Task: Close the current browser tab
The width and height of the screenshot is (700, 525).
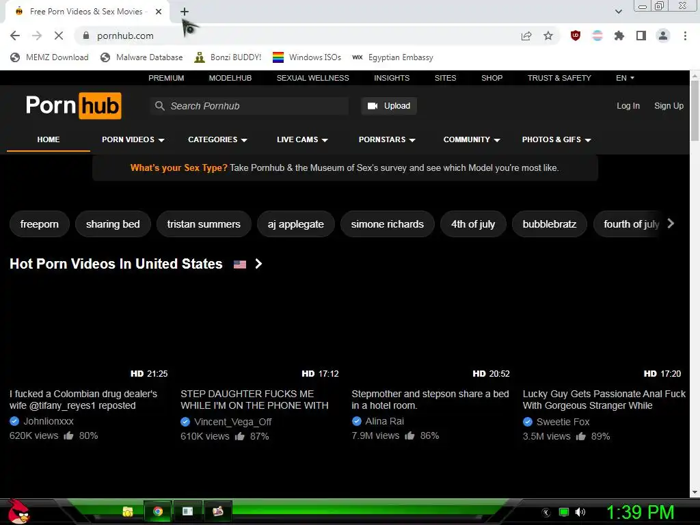Action: 159,12
